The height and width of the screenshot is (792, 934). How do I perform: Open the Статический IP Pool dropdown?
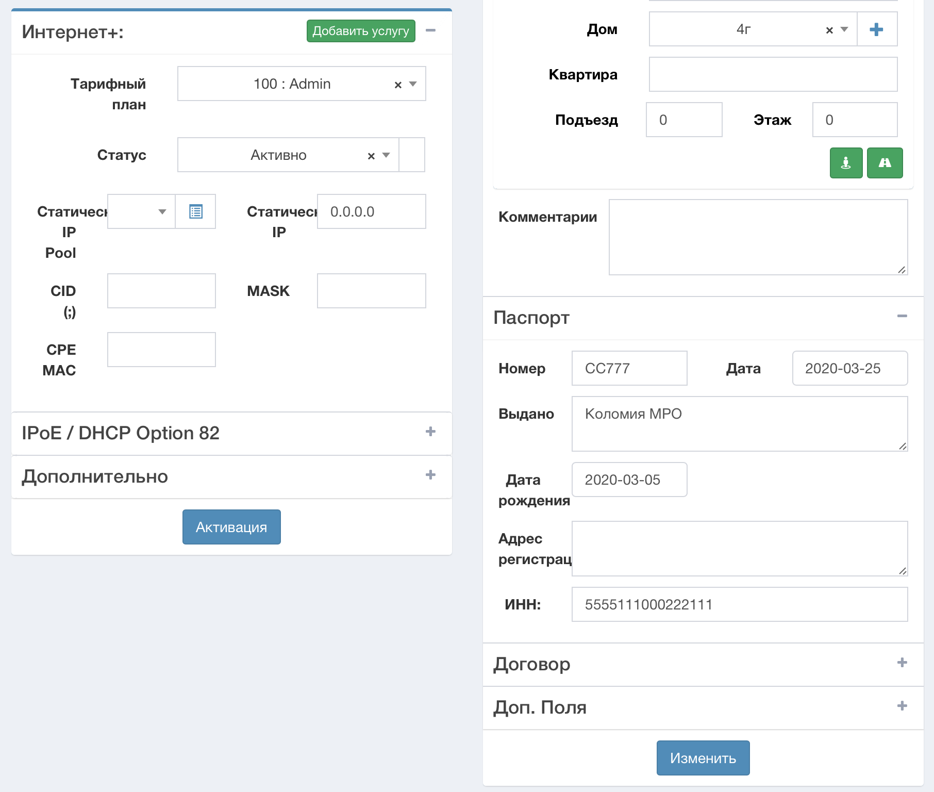(162, 211)
